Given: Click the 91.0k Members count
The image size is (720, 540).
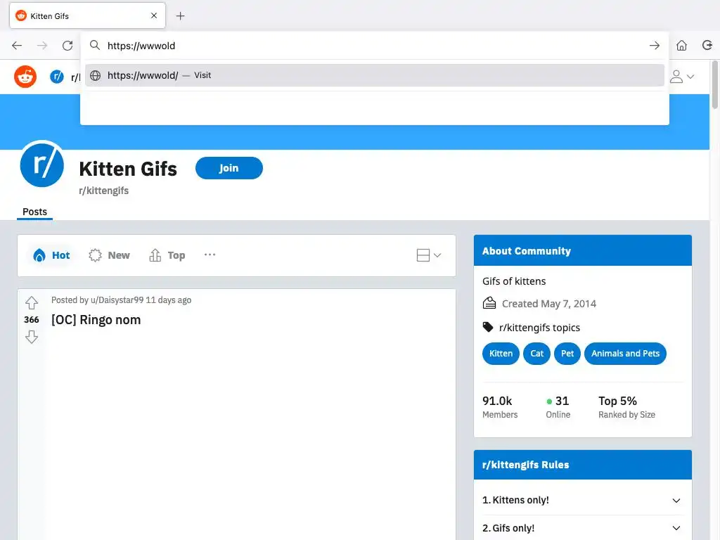Looking at the screenshot, I should (500, 407).
